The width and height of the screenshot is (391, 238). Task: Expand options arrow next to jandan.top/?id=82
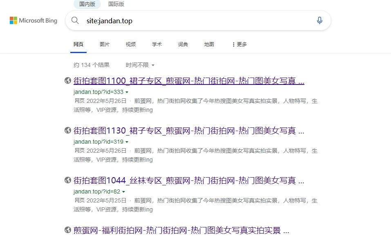coord(124,192)
